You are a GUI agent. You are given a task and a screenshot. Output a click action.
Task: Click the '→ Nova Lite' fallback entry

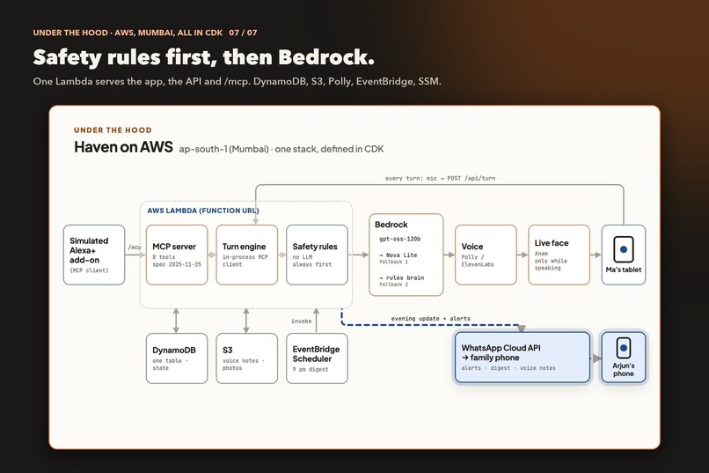[398, 255]
